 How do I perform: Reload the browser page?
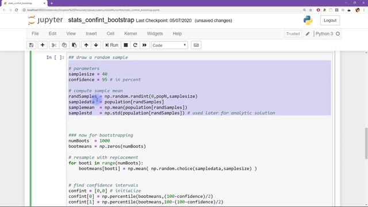pos(17,10)
